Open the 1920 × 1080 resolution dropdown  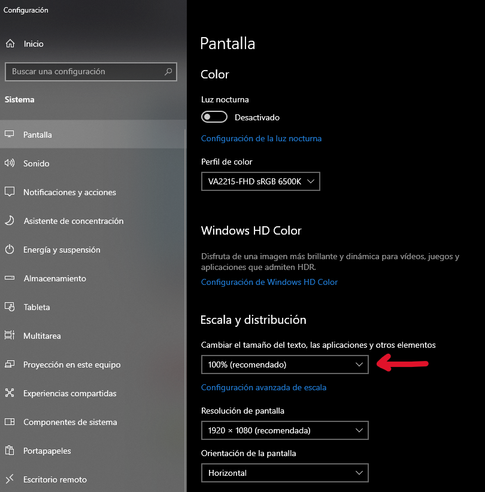[x=285, y=430]
